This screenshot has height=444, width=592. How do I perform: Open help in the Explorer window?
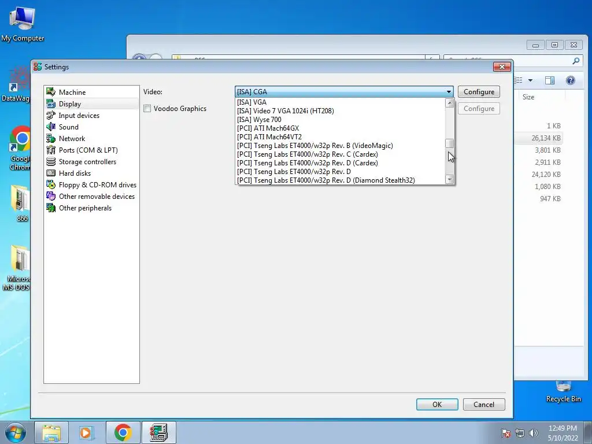(571, 80)
